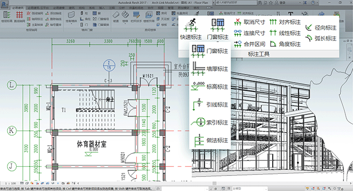Select the 2/15 section callout bubble

click(109, 65)
